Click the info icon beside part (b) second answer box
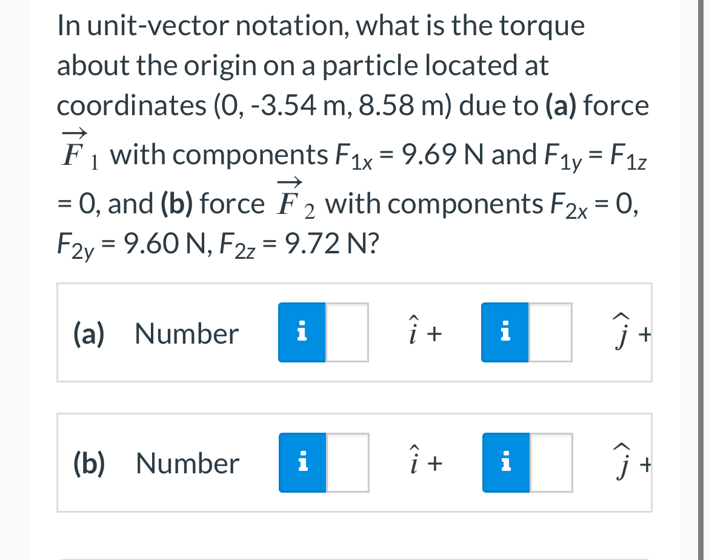709x560 pixels. 505,462
